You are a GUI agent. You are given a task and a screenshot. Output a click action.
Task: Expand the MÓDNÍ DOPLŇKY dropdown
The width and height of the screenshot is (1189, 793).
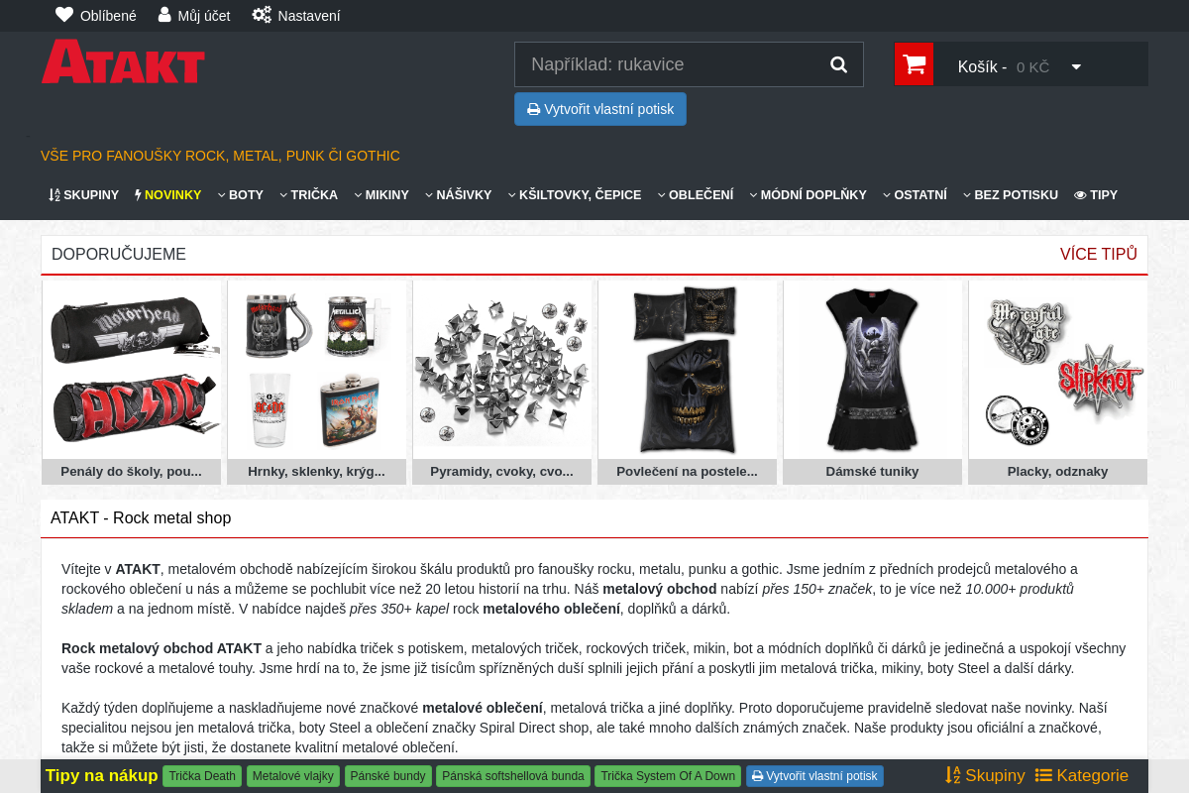coord(808,195)
